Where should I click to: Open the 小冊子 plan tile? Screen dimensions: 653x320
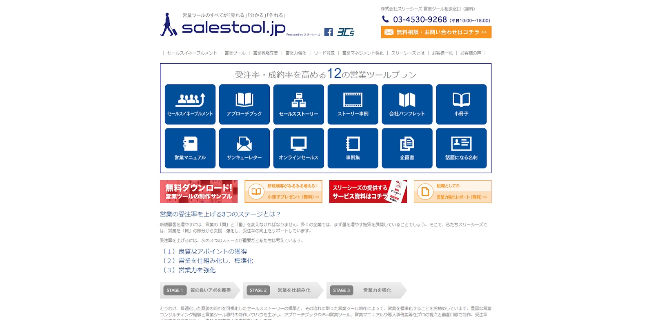tap(461, 104)
